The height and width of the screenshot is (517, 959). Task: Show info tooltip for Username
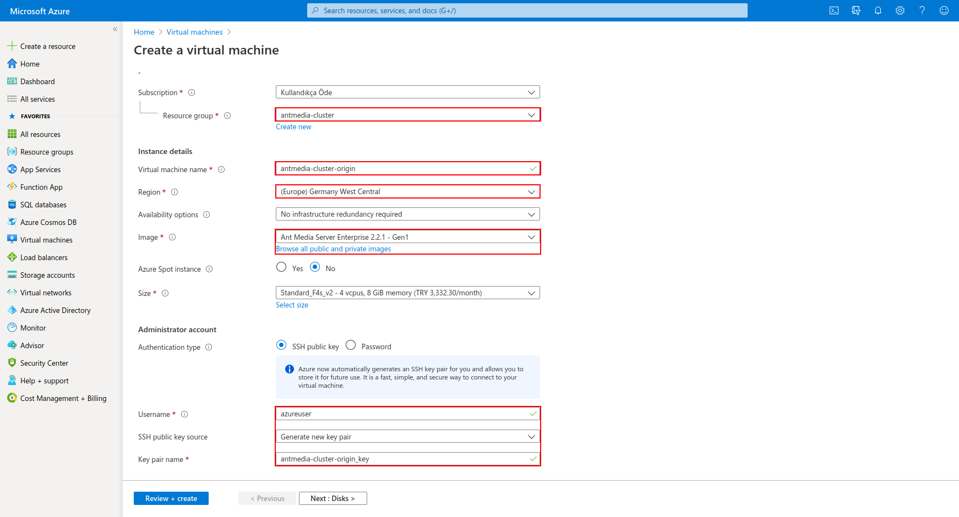click(184, 414)
